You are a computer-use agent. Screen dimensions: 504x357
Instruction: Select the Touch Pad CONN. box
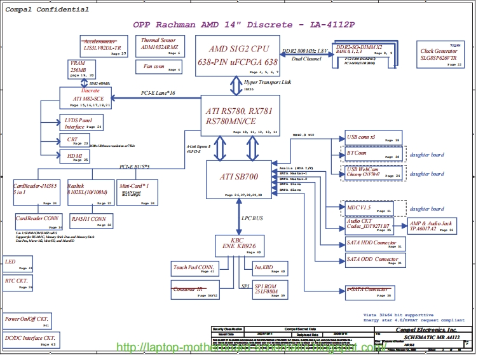[x=193, y=269]
